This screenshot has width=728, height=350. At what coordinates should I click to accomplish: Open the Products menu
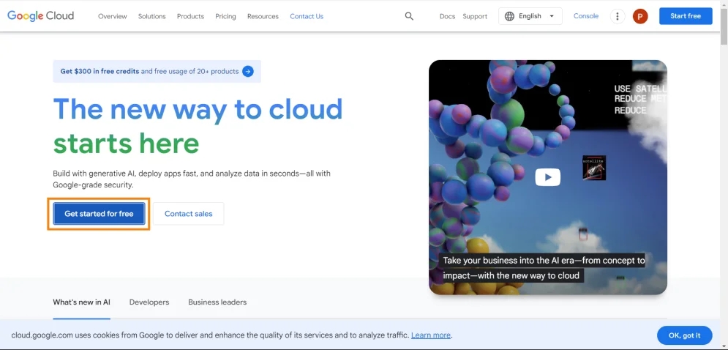[x=190, y=16]
